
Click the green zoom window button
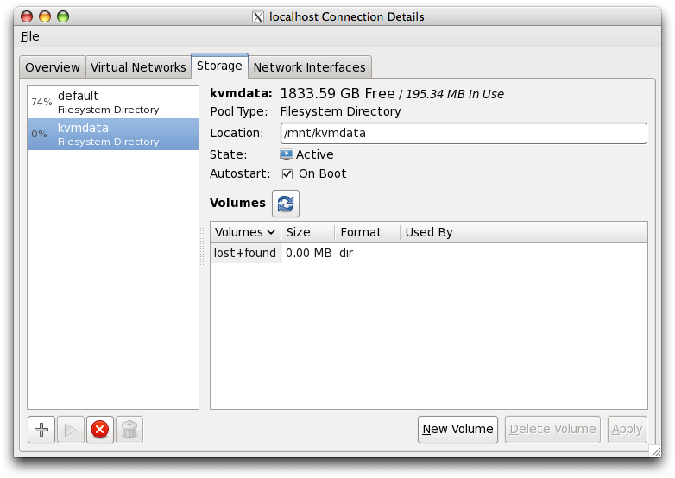[x=63, y=16]
